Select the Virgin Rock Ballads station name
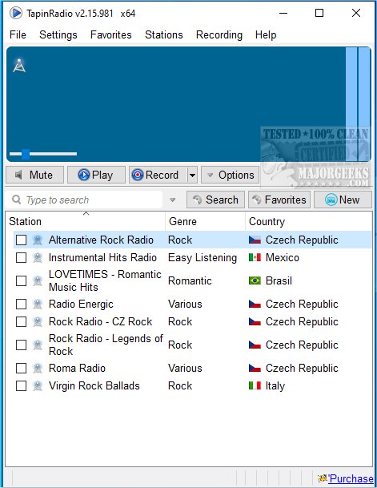 94,386
